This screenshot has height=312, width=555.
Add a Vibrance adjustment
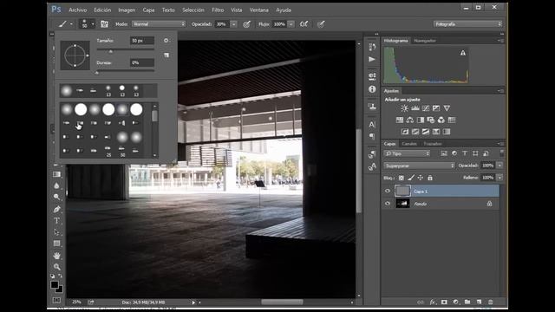447,108
